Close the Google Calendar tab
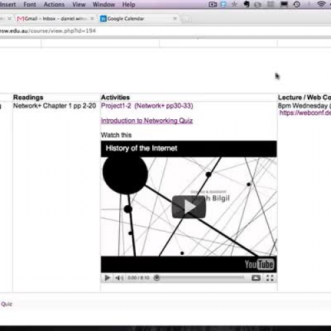 (x=175, y=19)
